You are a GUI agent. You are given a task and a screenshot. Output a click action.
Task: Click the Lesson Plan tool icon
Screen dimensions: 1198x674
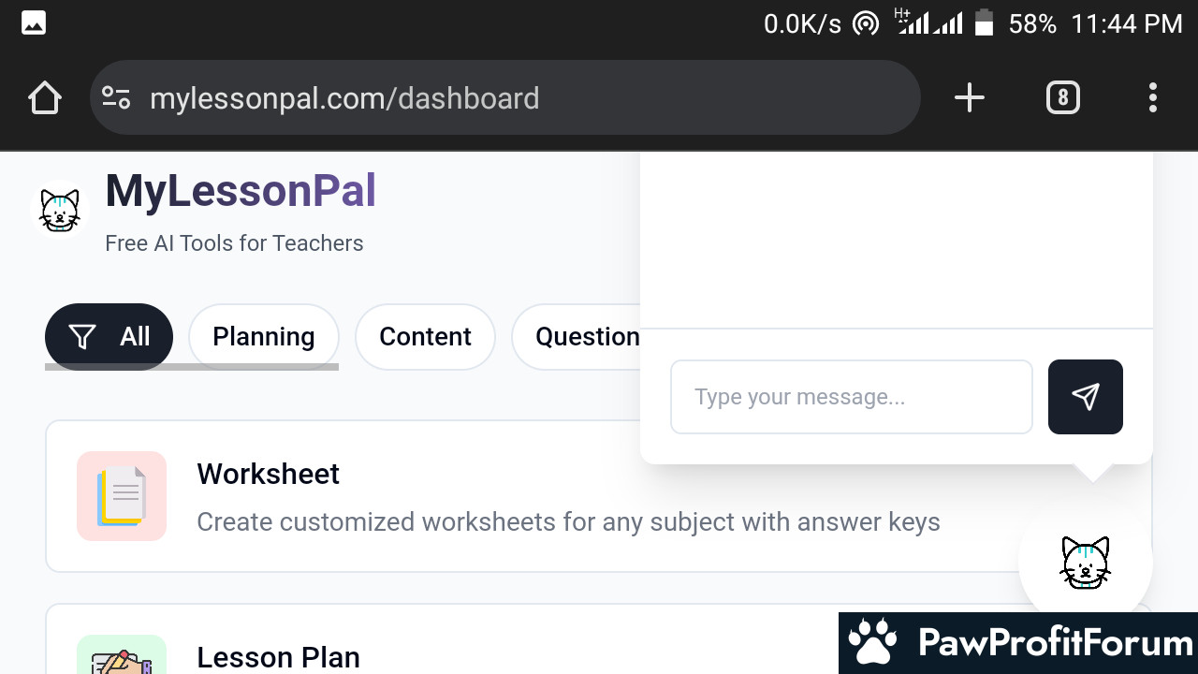click(122, 655)
